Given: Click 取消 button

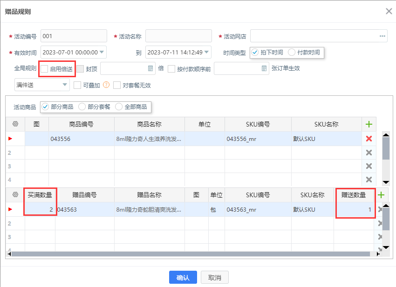Looking at the screenshot, I should (x=215, y=277).
